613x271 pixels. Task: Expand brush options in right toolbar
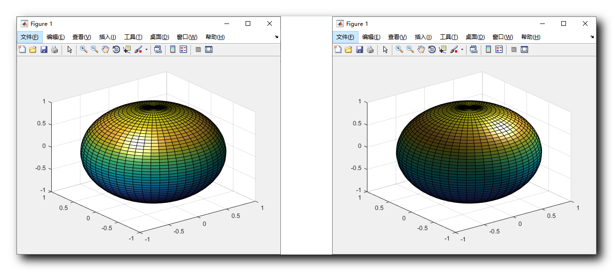[x=462, y=49]
